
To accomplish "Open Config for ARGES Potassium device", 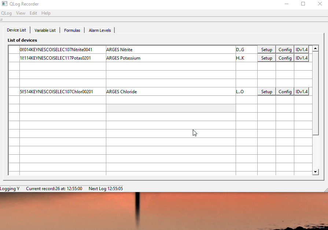I will click(x=285, y=58).
